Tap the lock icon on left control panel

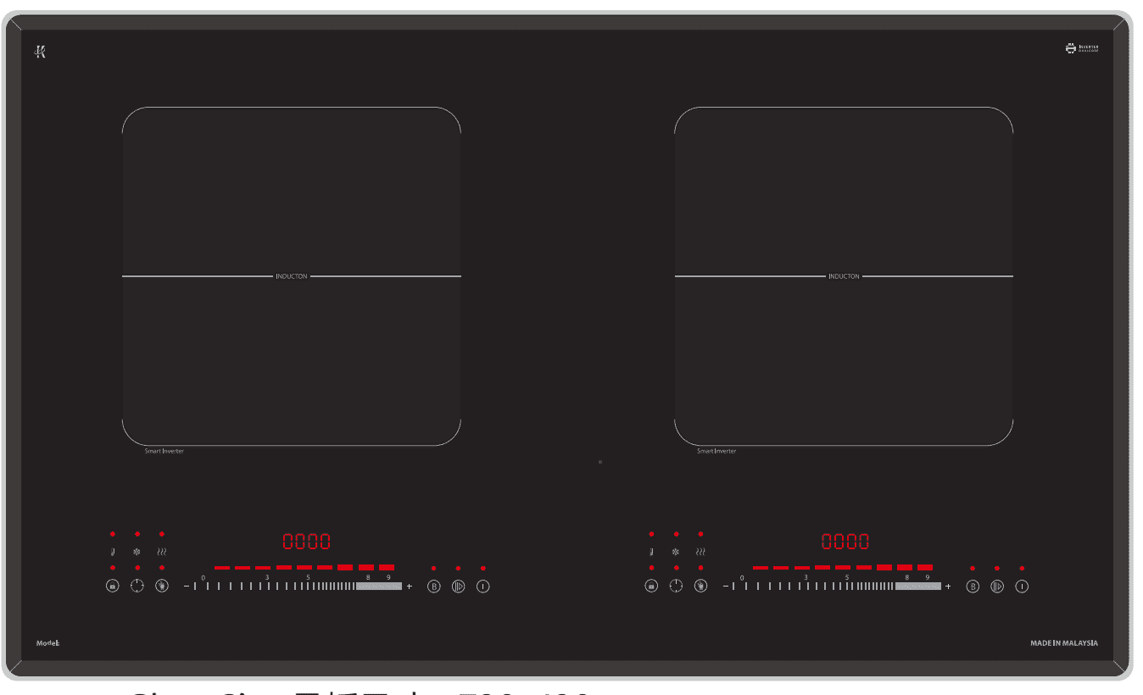pyautogui.click(x=112, y=586)
